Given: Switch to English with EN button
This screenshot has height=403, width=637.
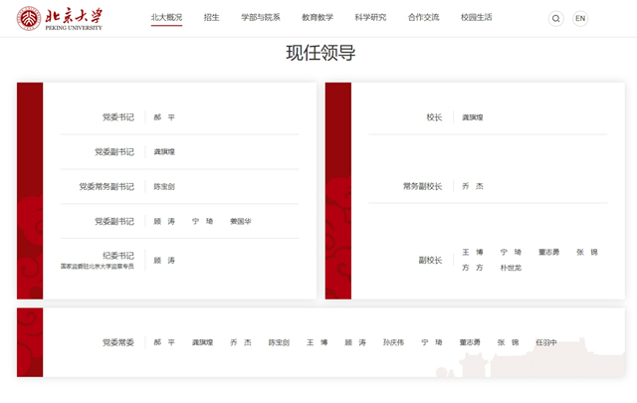Looking at the screenshot, I should (x=580, y=18).
